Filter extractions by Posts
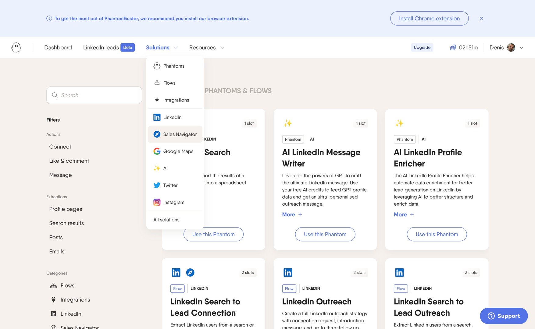Viewport: 535px width, 329px height. pos(56,237)
